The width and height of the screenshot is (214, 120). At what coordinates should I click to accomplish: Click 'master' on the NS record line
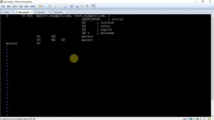pos(87,36)
